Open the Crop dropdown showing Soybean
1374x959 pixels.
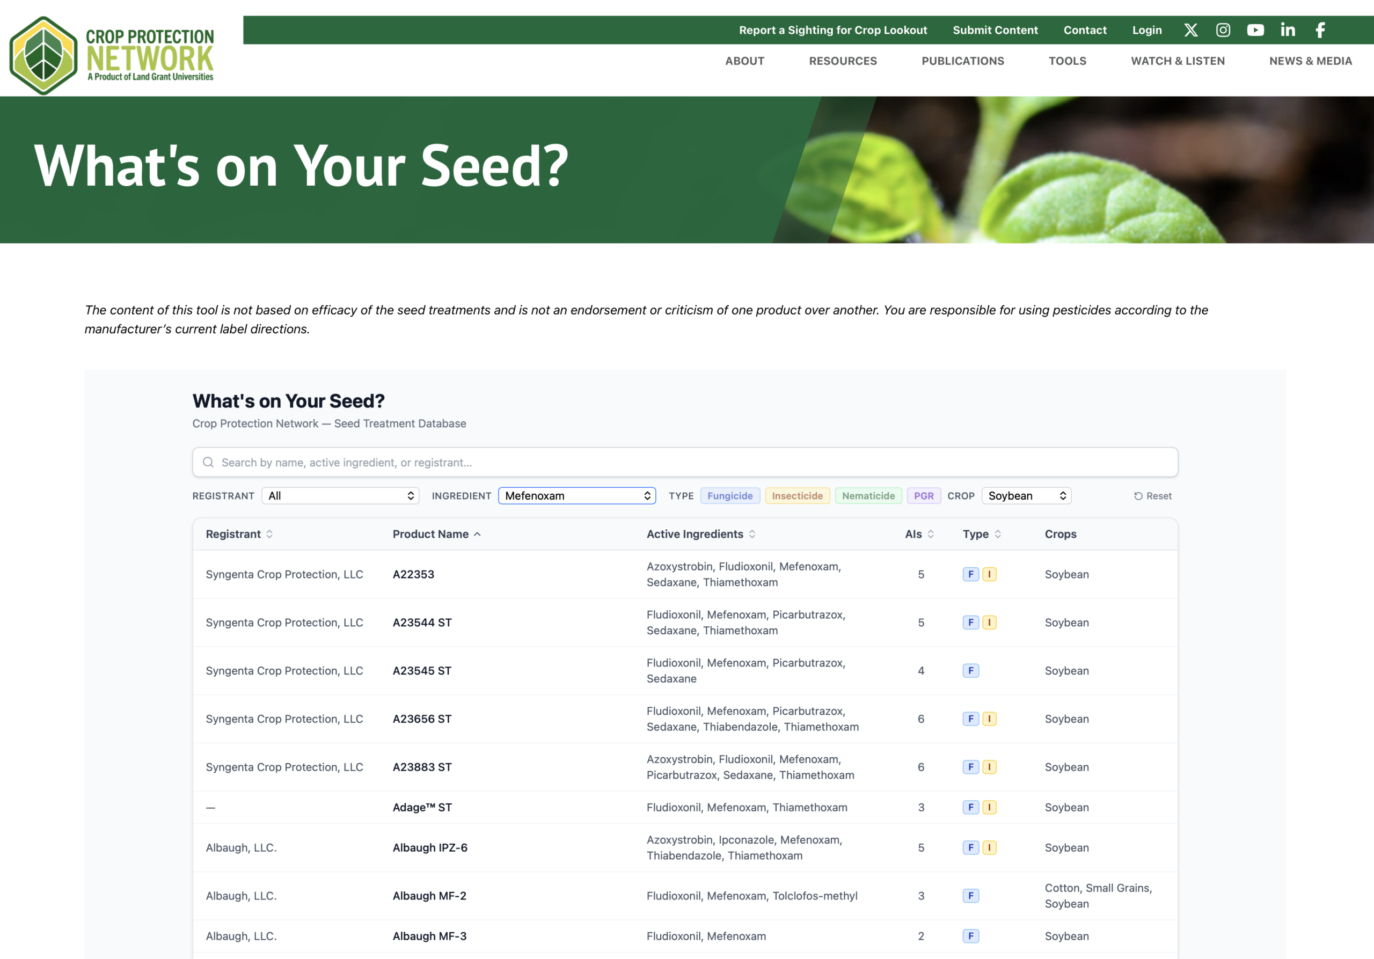[1026, 495]
